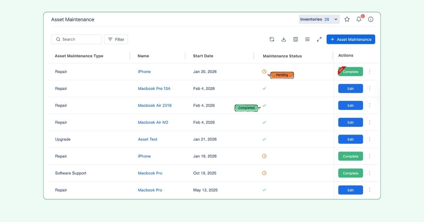Click the refresh table icon
The width and height of the screenshot is (424, 222).
(x=272, y=39)
